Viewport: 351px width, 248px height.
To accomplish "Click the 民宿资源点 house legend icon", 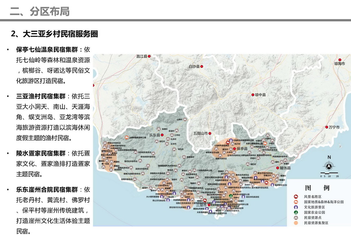I will coord(296,217).
